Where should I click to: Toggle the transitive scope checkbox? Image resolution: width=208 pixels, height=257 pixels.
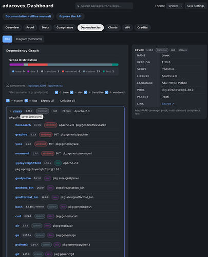[x=86, y=93]
